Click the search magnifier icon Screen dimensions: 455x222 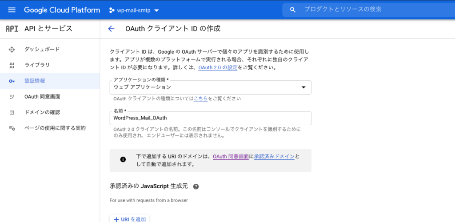pos(292,10)
